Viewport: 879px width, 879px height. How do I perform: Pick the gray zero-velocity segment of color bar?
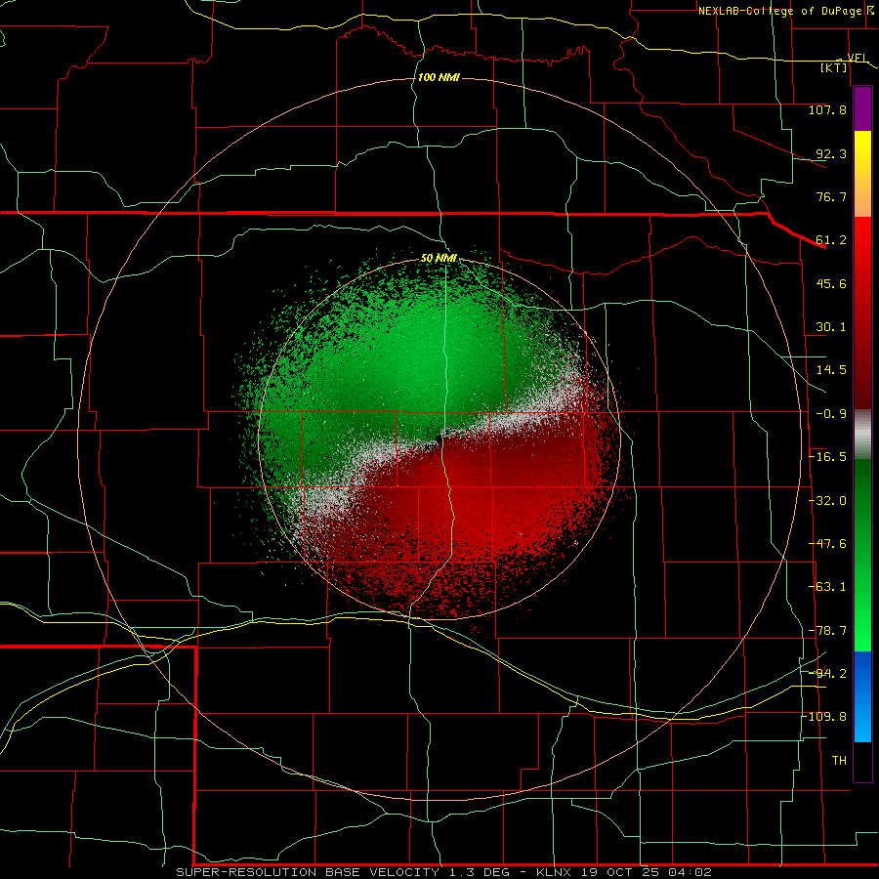point(862,434)
